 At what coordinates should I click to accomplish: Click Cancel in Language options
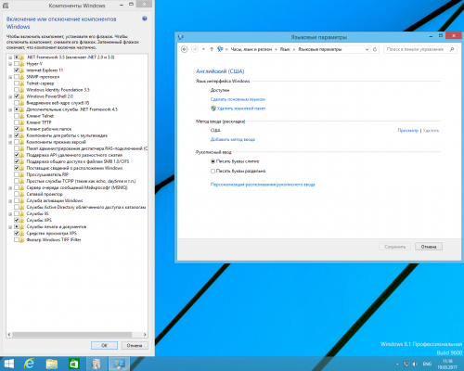[429, 247]
